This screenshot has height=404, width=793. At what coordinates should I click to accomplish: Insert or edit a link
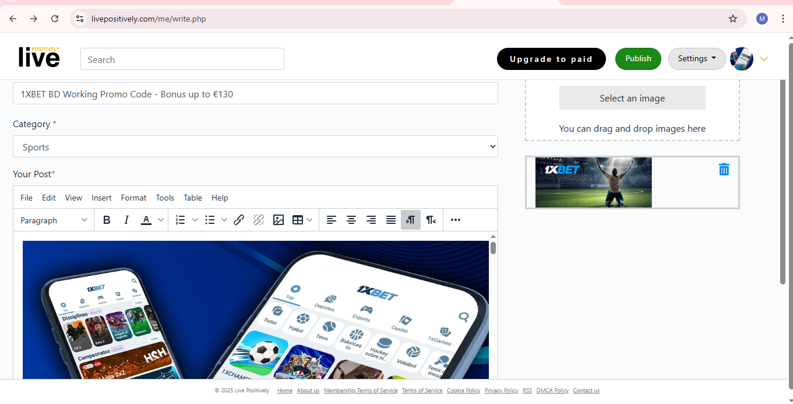(x=239, y=220)
